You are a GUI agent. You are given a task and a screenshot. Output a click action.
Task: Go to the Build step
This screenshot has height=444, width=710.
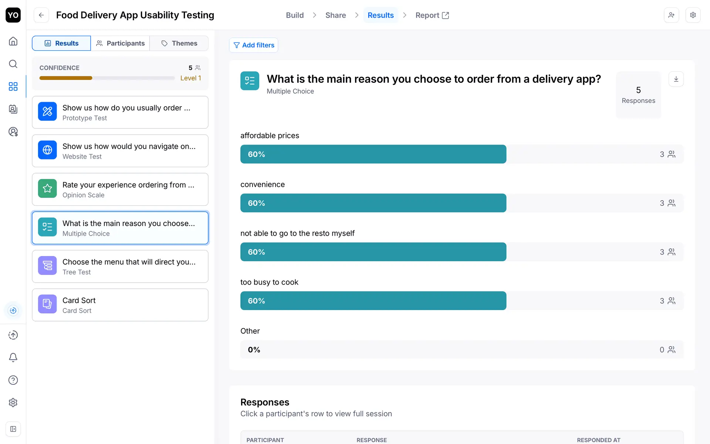[x=295, y=15]
